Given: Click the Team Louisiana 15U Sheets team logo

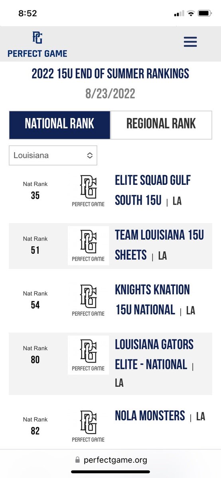Looking at the screenshot, I should pyautogui.click(x=88, y=245).
